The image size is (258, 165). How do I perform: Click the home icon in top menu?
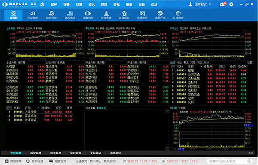(42, 4)
